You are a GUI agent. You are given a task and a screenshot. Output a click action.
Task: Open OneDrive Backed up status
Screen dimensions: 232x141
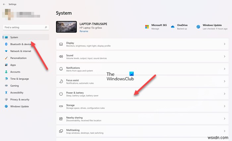182,29
